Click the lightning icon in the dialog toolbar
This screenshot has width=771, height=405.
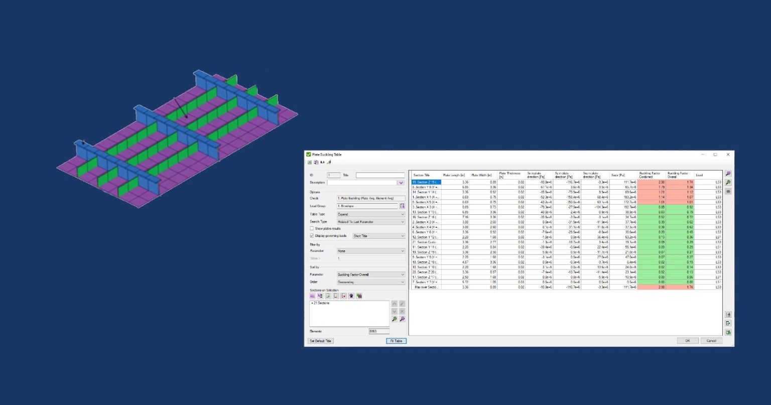[330, 162]
